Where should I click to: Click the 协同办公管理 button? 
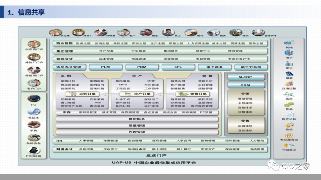tap(69, 67)
